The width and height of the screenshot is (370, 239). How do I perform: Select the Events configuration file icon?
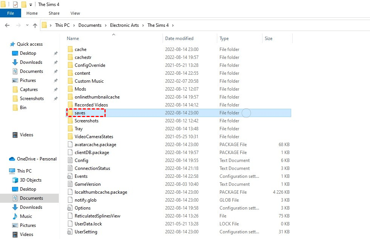(x=70, y=176)
